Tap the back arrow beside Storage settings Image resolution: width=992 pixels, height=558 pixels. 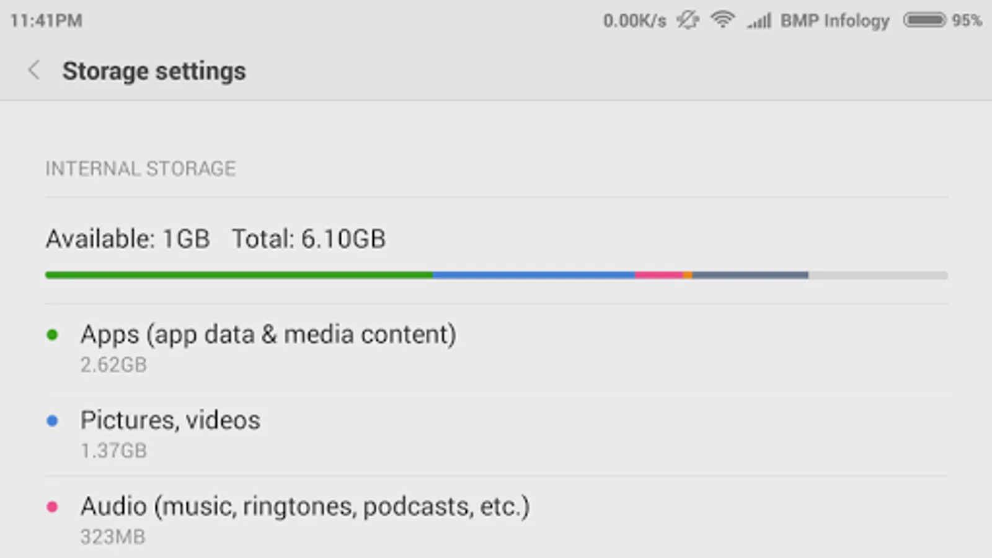point(34,71)
